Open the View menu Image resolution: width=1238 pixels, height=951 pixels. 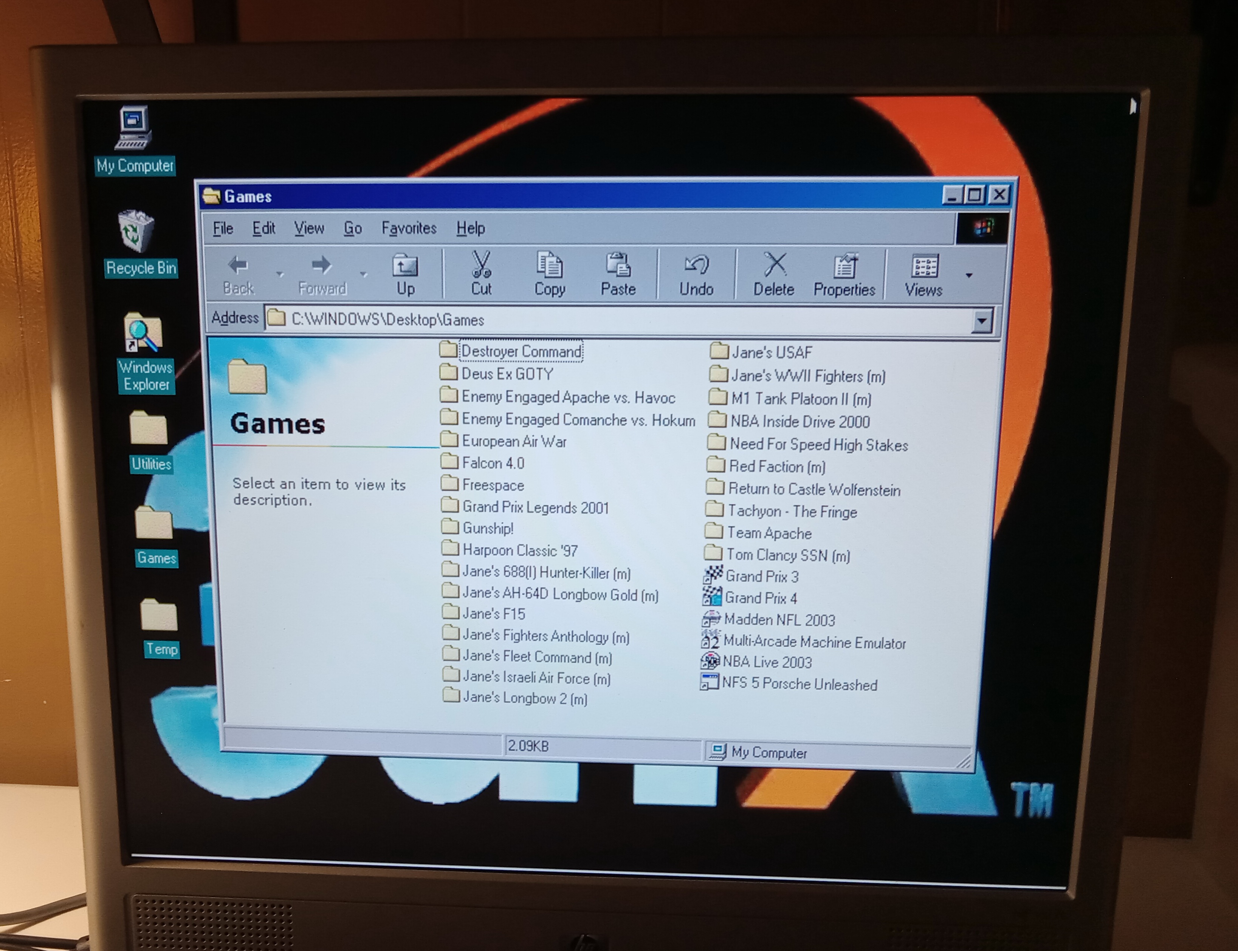tap(309, 228)
